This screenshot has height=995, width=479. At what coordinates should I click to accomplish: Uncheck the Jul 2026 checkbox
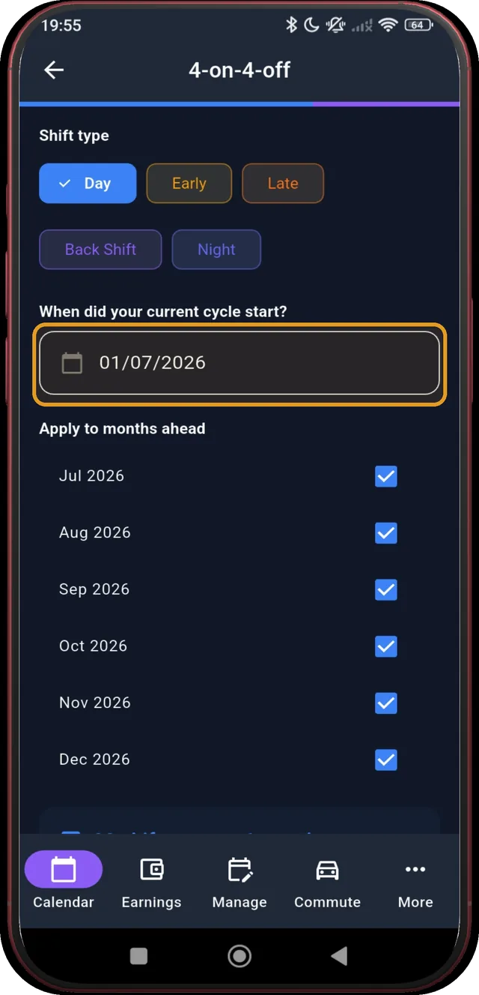[386, 476]
